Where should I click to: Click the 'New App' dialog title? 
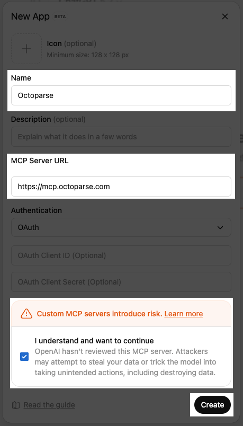click(x=30, y=16)
